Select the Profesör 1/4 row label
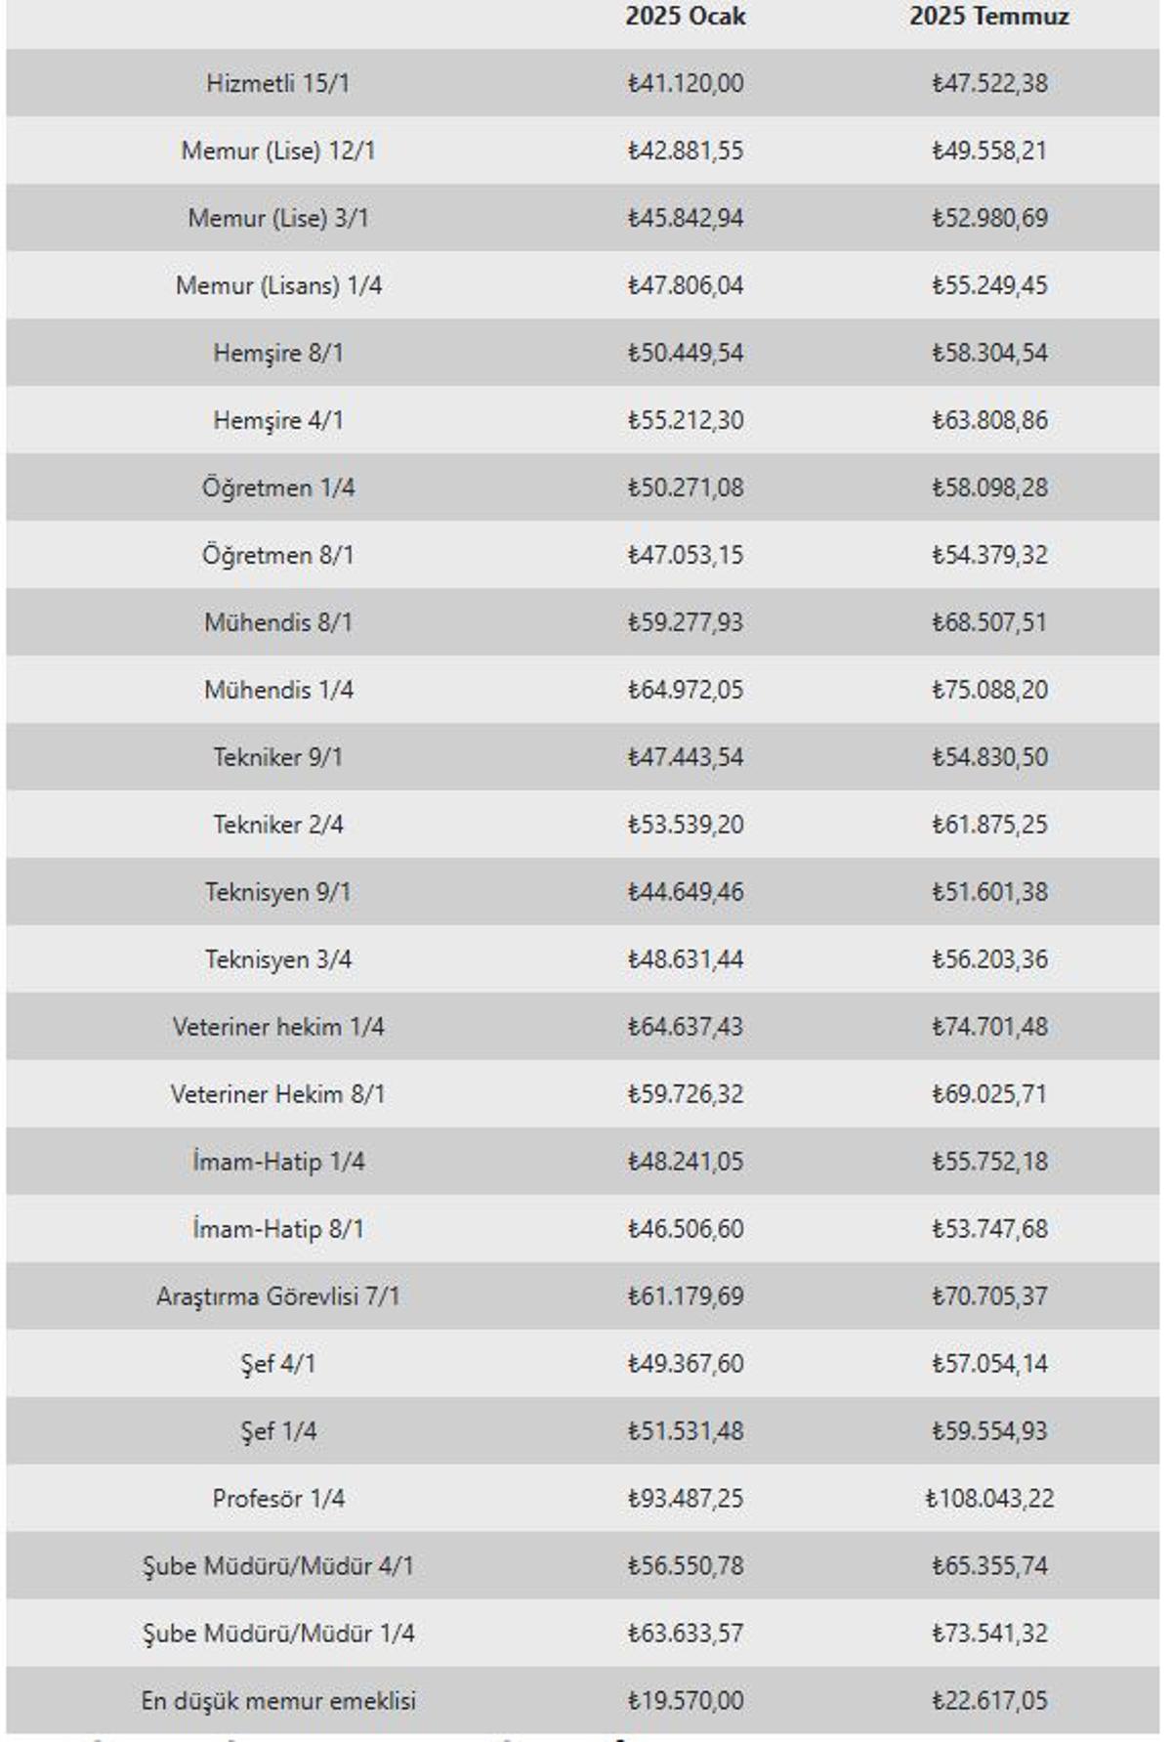Screen dimensions: 1172x1742 coord(278,1499)
